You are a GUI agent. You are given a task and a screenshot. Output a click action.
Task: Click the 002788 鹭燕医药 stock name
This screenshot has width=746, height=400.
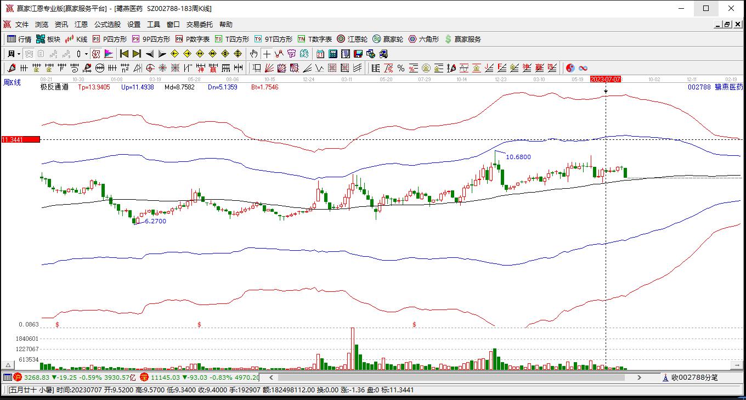(716, 87)
